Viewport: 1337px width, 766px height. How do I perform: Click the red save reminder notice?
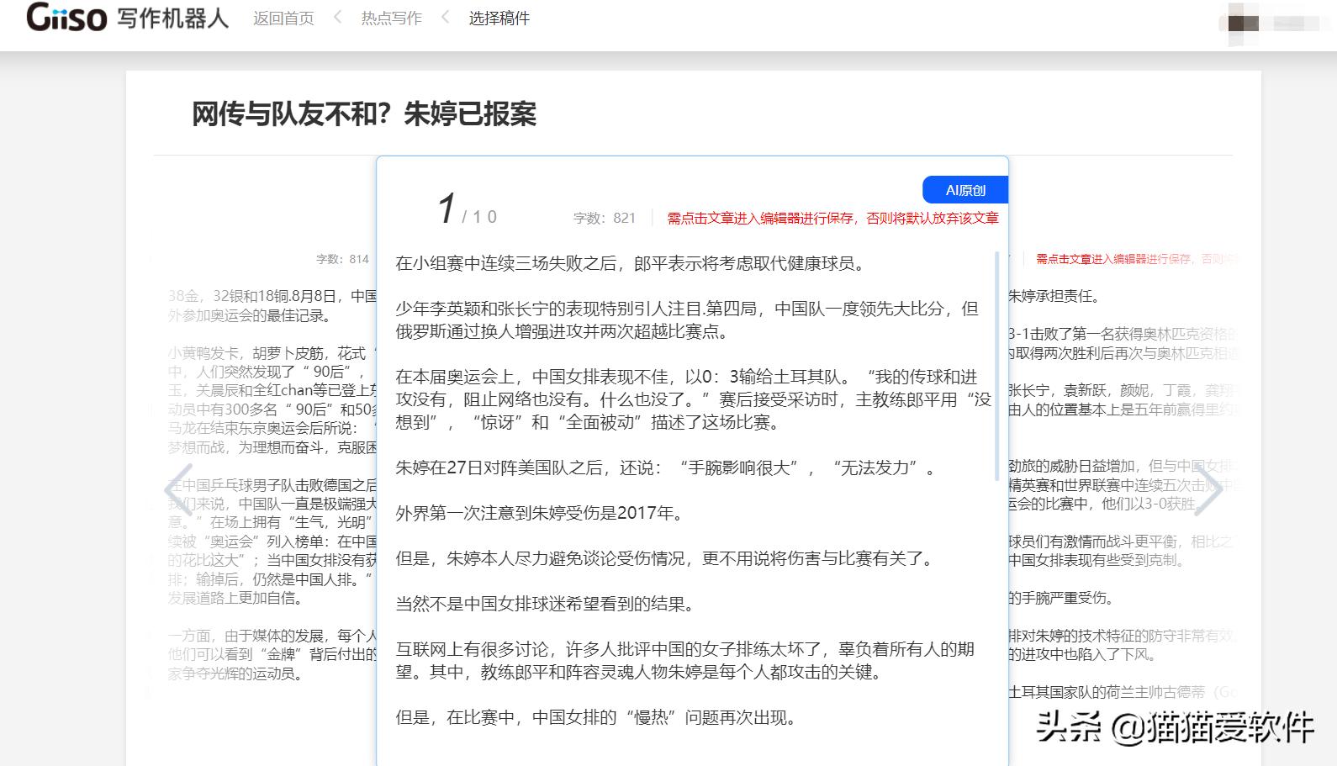[832, 218]
